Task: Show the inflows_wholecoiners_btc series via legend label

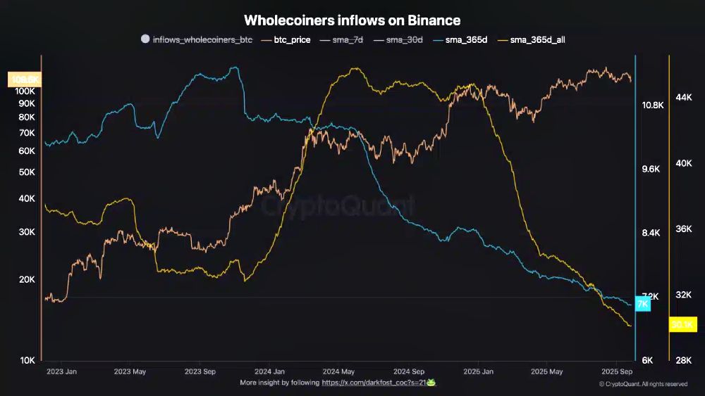Action: click(x=202, y=39)
